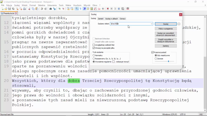
Task: Click the Close file toolbar icon
Action: click(17, 9)
